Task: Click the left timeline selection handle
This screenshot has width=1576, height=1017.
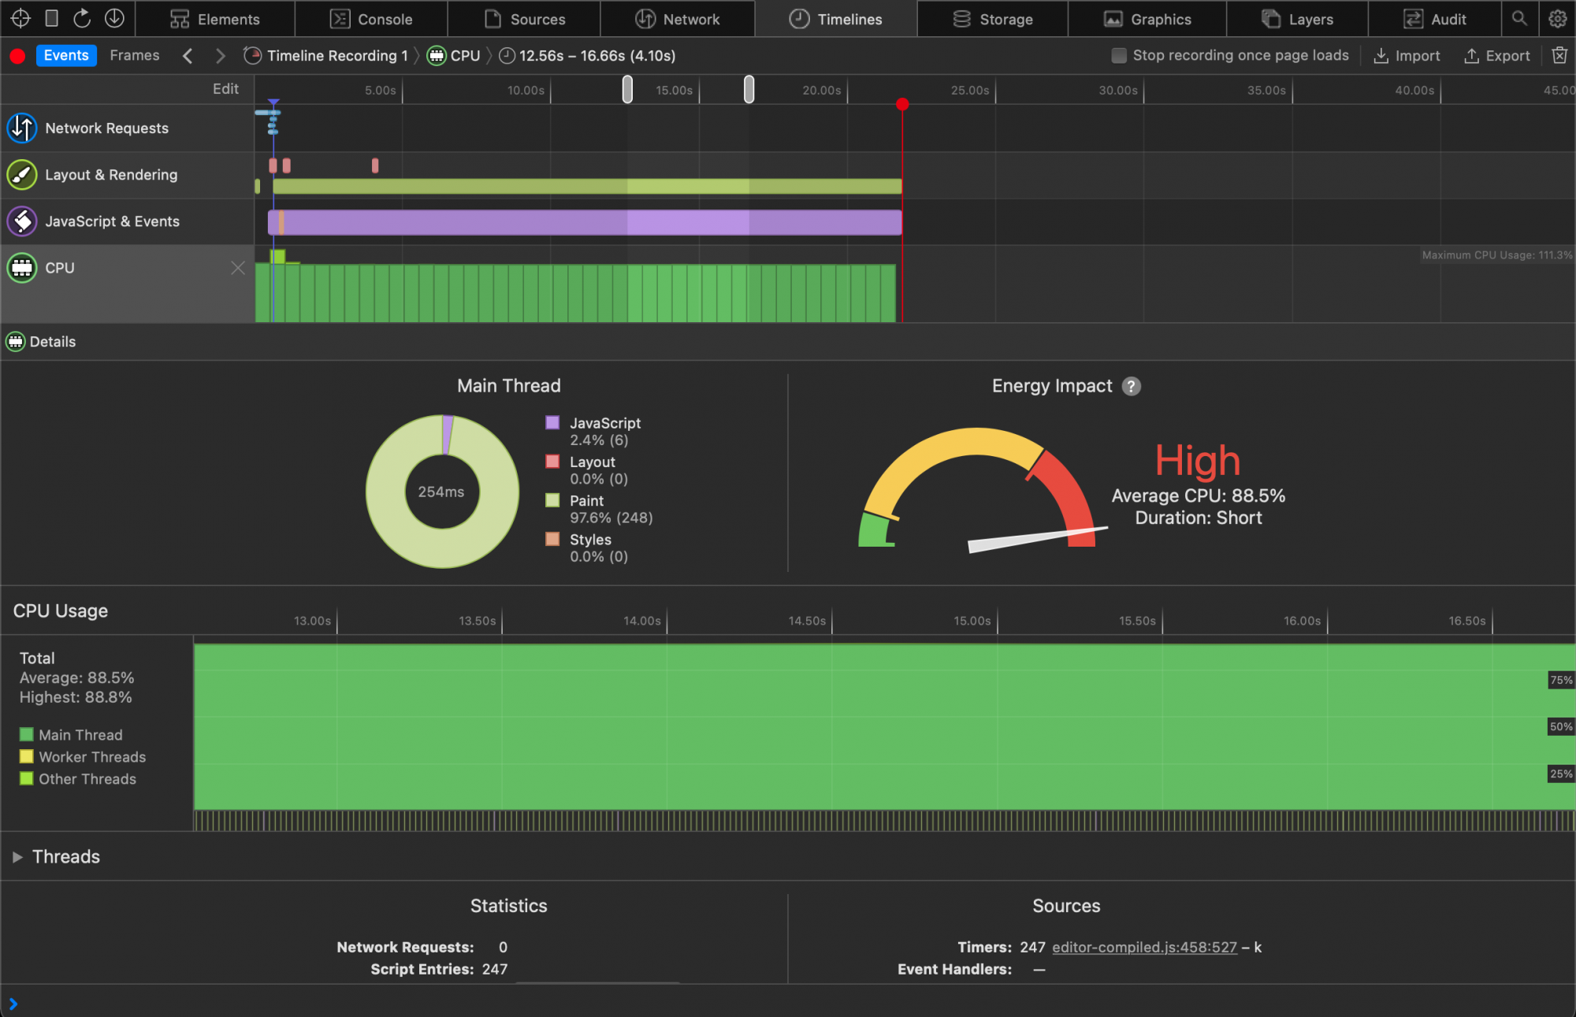Action: 627,89
